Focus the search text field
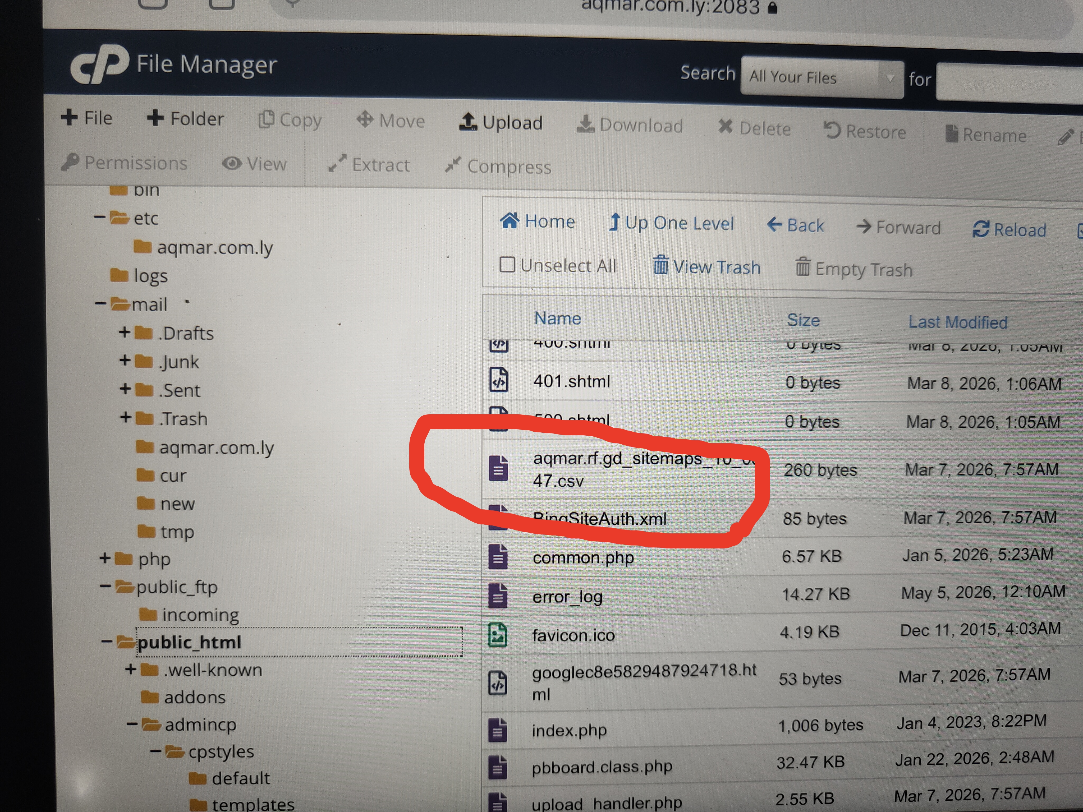The width and height of the screenshot is (1083, 812). point(1009,81)
